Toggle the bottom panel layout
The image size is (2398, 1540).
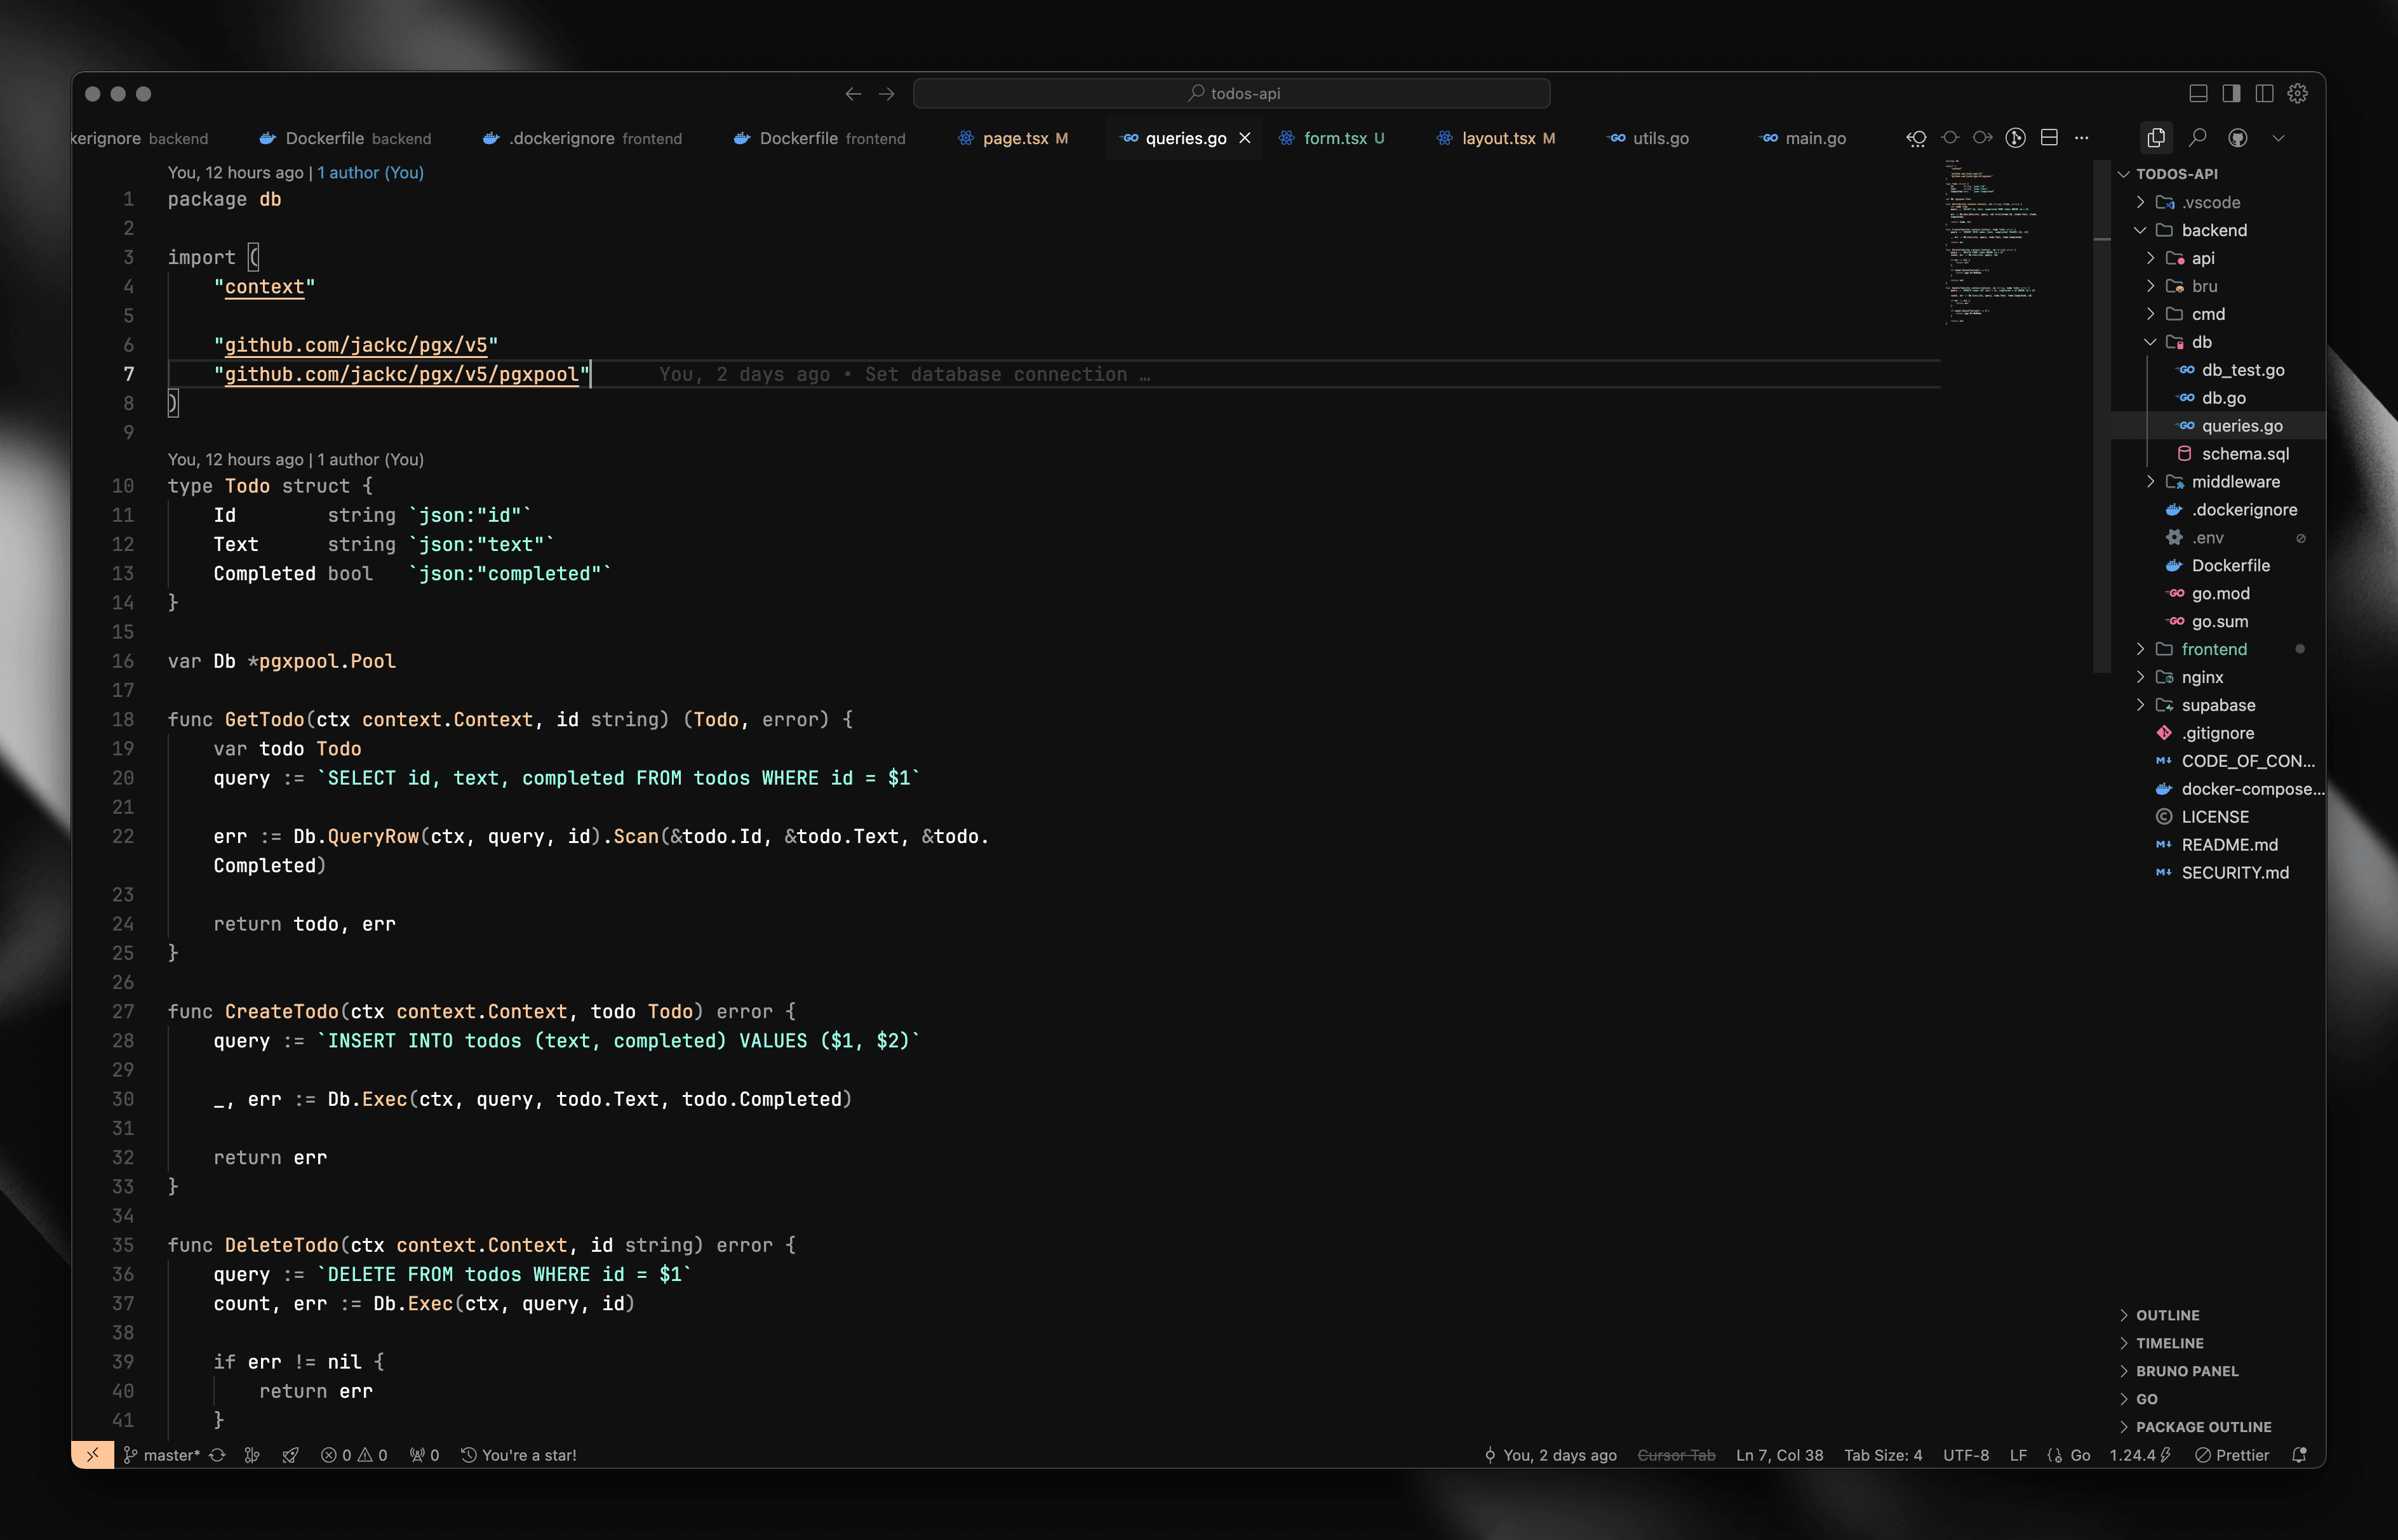[2198, 93]
